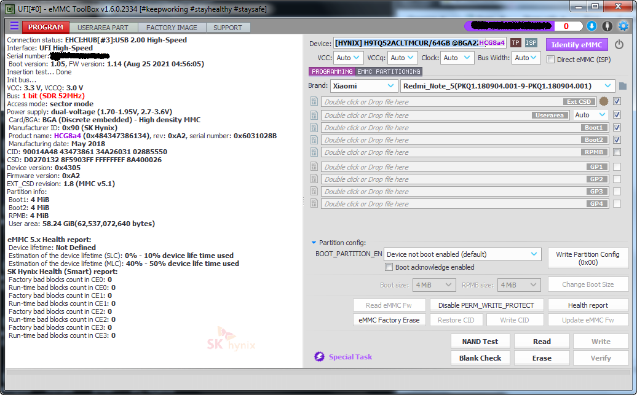
Task: Click the Device name input field
Action: (420, 43)
